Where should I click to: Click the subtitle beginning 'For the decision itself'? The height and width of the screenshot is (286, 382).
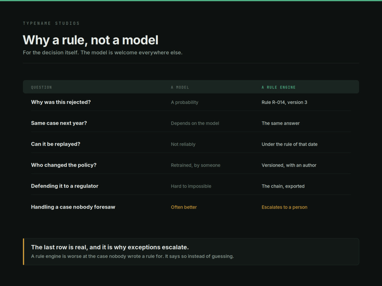pyautogui.click(x=102, y=53)
